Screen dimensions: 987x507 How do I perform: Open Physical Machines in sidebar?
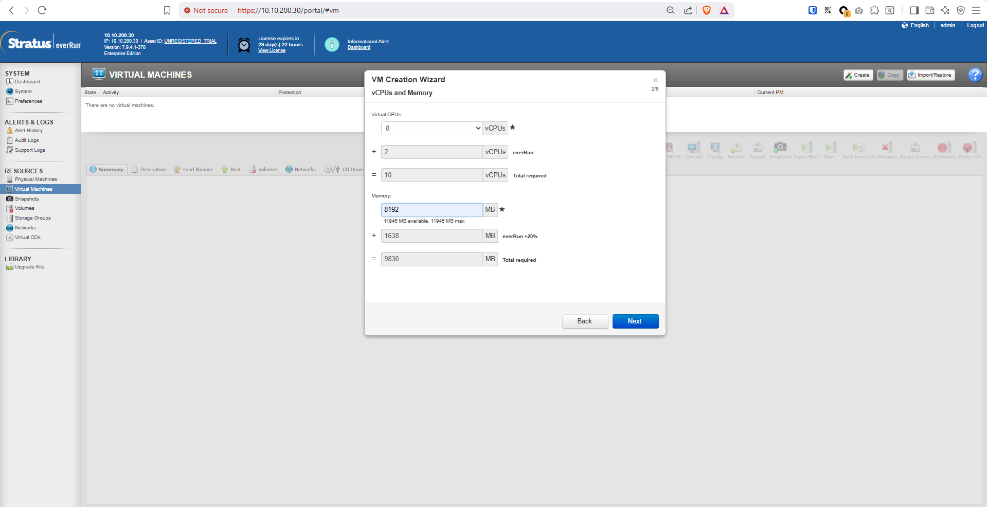point(35,179)
